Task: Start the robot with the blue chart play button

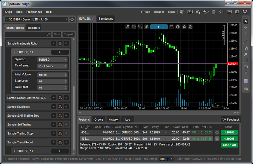Action: coord(159,27)
